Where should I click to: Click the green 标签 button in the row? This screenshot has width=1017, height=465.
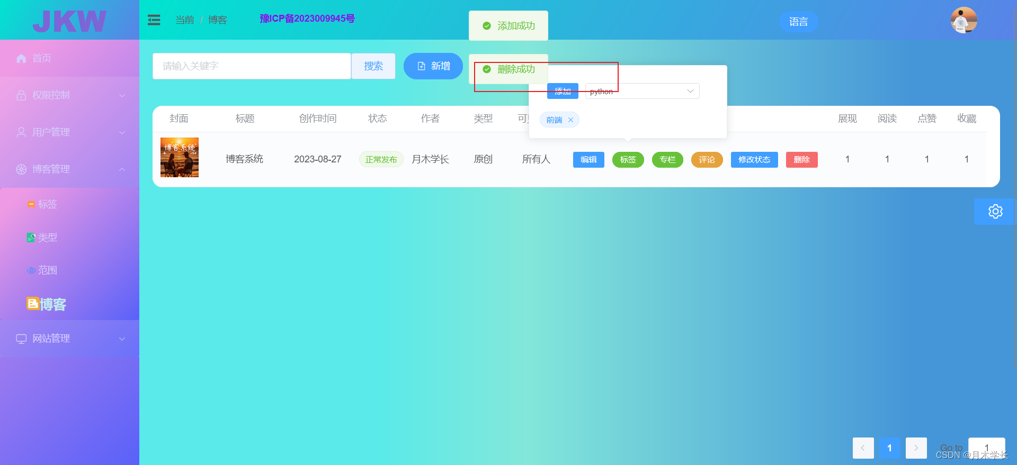click(628, 160)
